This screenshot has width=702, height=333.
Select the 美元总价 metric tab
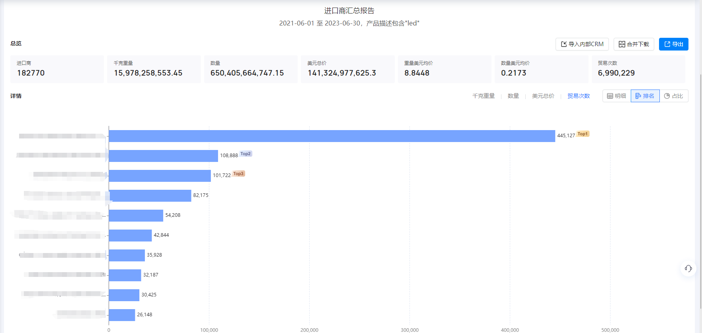pos(543,96)
